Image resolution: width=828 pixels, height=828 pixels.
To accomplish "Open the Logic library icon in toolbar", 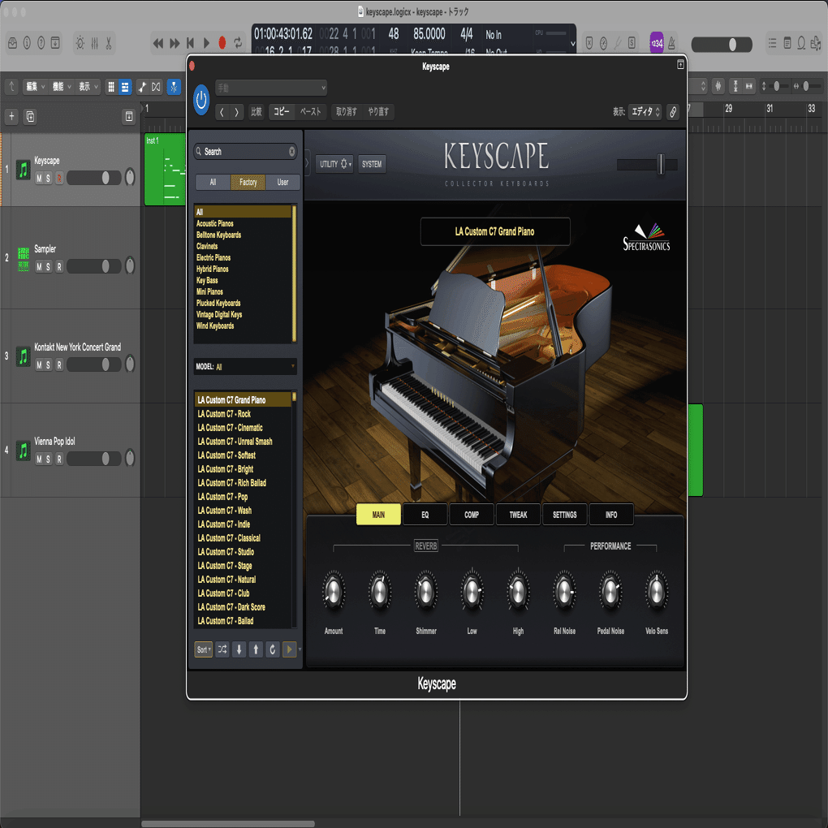I will click(x=13, y=43).
